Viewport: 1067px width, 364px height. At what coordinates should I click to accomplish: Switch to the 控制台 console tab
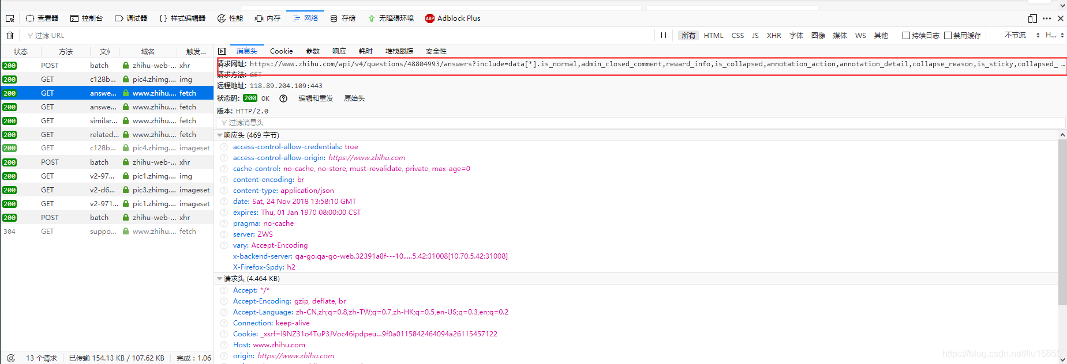tap(87, 18)
